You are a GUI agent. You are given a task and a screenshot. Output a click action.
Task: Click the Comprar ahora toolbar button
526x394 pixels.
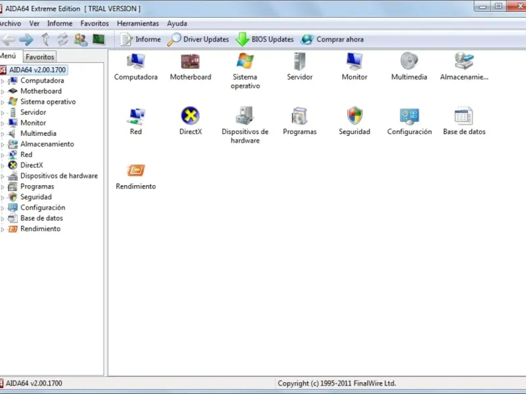click(332, 39)
